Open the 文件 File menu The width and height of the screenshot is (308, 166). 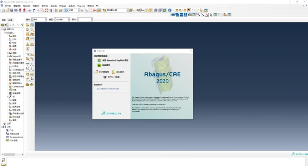[x=8, y=6]
